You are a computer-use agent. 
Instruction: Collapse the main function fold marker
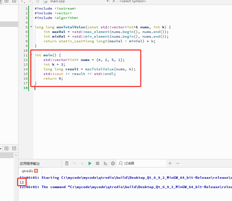click(32, 55)
